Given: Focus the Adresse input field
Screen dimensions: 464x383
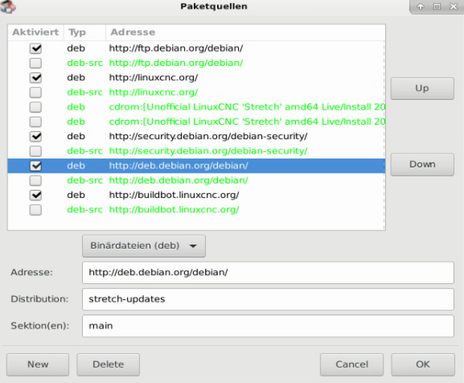Looking at the screenshot, I should (x=268, y=273).
